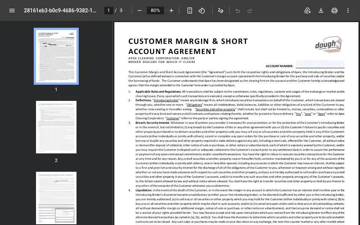Click the underlined "Customer" term in Definitions

(172, 118)
